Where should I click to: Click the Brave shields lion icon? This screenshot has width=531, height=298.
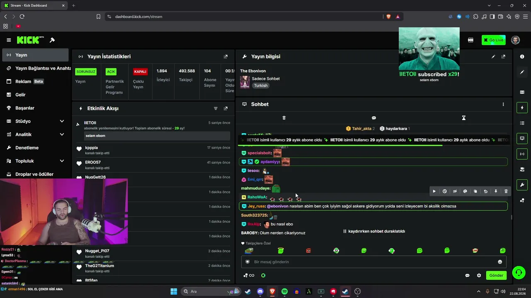pyautogui.click(x=389, y=17)
